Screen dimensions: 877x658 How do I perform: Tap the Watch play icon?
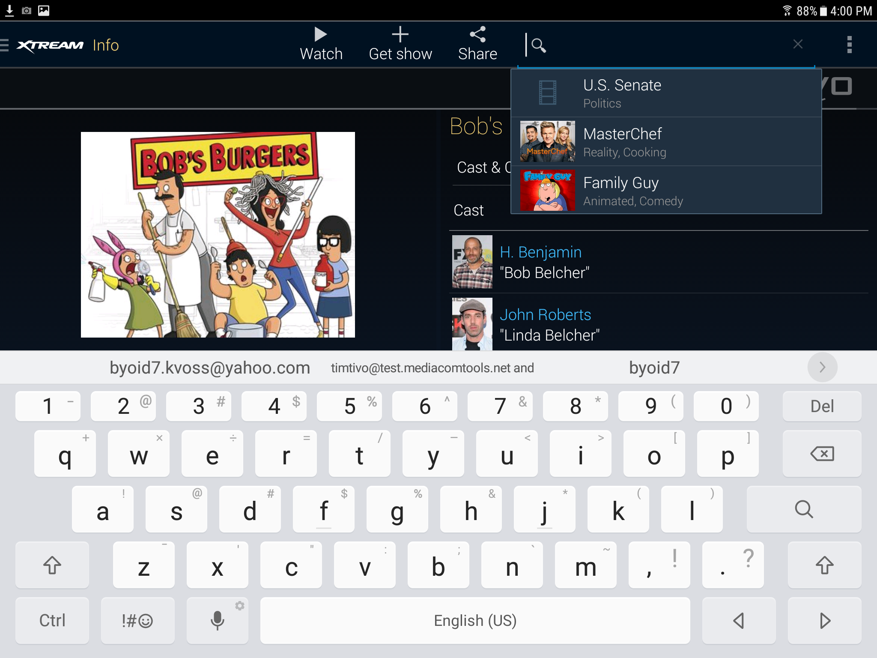tap(321, 35)
